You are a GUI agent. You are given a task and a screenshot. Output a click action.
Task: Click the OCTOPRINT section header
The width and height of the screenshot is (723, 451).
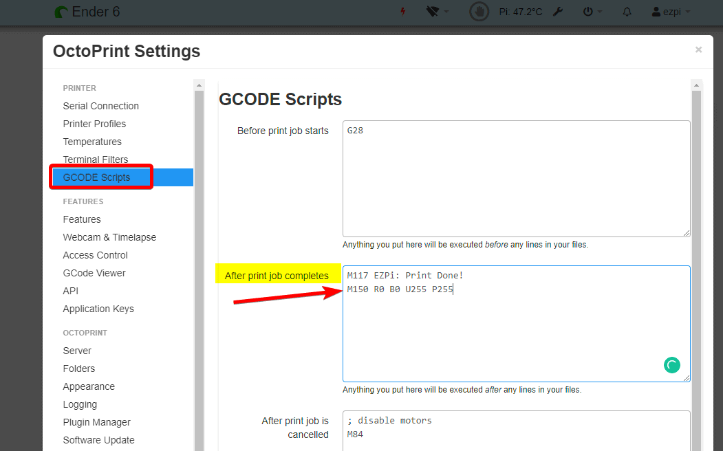tap(85, 333)
